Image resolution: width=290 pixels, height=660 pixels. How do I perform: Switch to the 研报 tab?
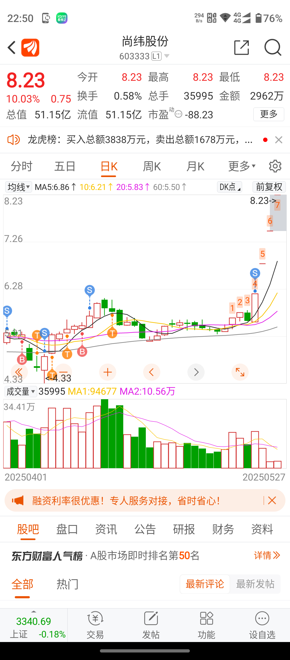point(184,530)
